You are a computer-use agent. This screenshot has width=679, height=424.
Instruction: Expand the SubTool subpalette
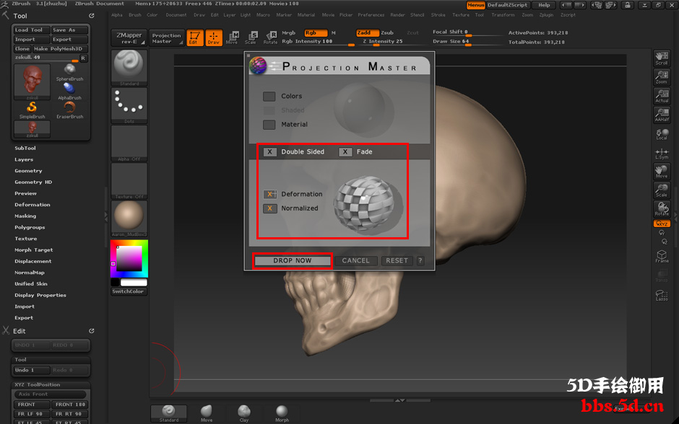[x=25, y=149]
